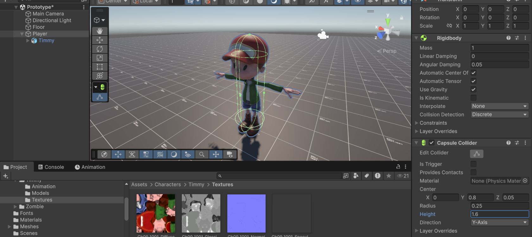Viewport: 532px width, 237px height.
Task: Enable Is Kinematic checkbox
Action: click(x=473, y=98)
